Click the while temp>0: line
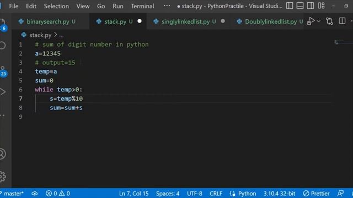Screen dimensions: 353x198 point(58,90)
